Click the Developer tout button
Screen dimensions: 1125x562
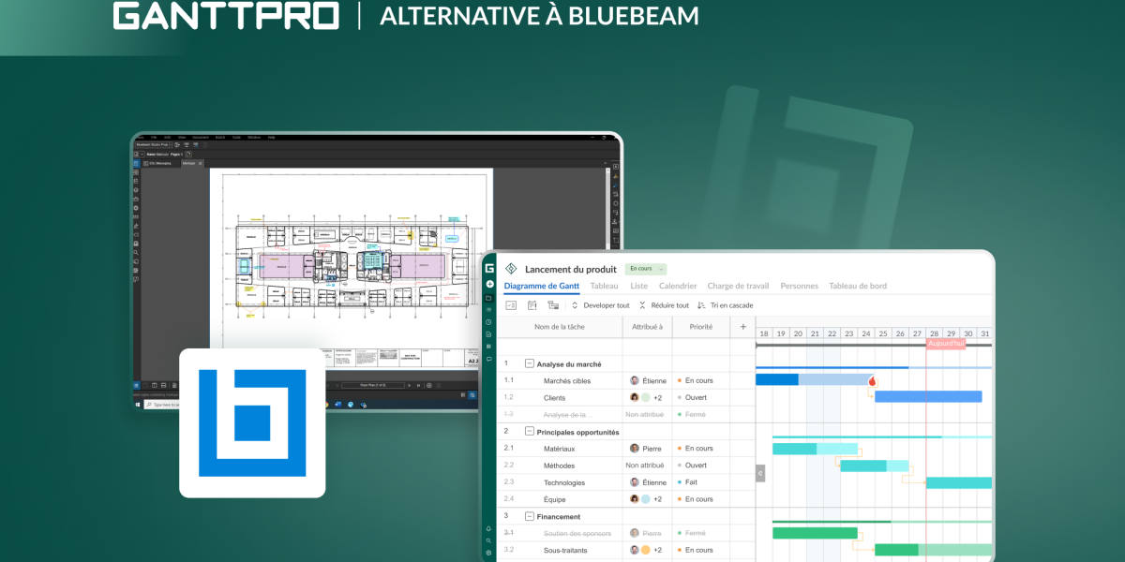point(600,305)
